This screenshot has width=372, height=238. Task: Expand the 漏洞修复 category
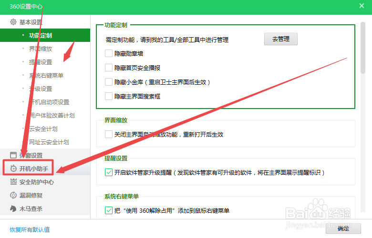click(x=45, y=195)
